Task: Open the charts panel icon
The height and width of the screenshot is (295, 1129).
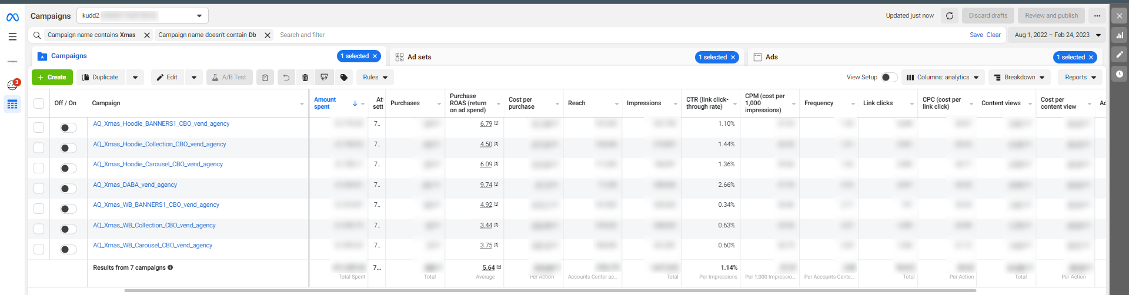Action: tap(1120, 35)
